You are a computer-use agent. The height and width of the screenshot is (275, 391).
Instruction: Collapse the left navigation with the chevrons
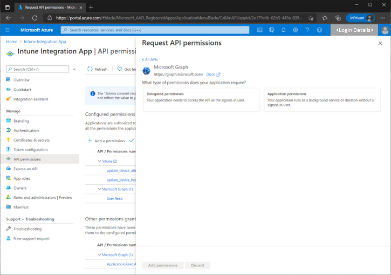point(74,69)
